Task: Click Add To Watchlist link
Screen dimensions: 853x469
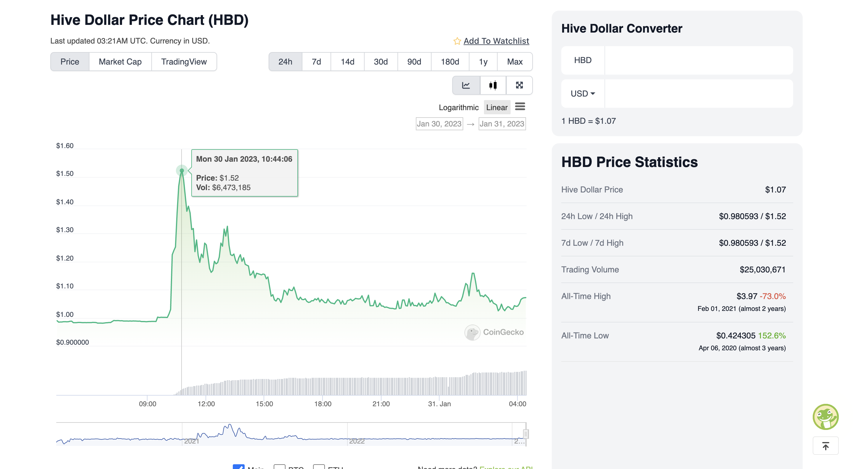Action: pos(496,41)
